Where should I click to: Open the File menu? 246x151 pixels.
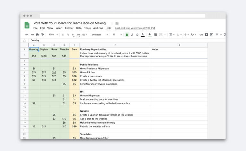36,28
